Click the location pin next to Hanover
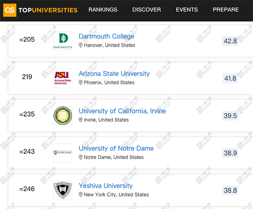Screen dimensions: 253x209 pyautogui.click(x=80, y=45)
